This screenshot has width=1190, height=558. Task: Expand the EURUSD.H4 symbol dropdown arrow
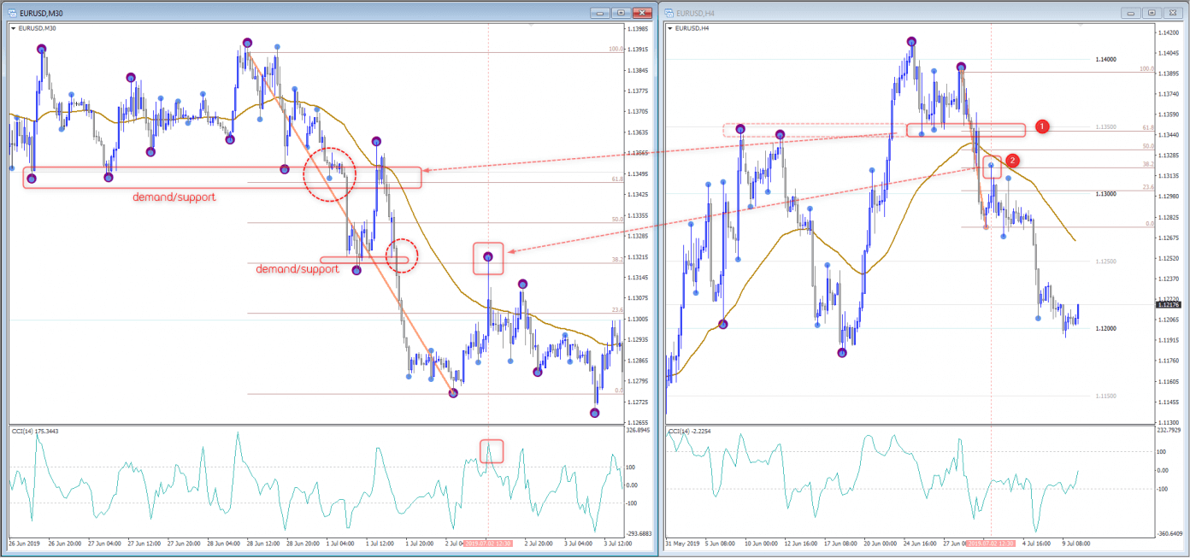click(x=670, y=28)
